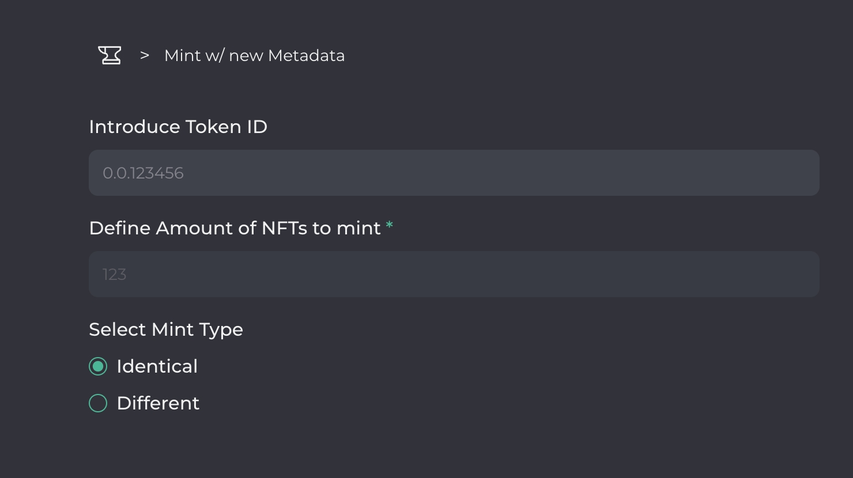Click the breadcrumb arrow separator

click(145, 55)
